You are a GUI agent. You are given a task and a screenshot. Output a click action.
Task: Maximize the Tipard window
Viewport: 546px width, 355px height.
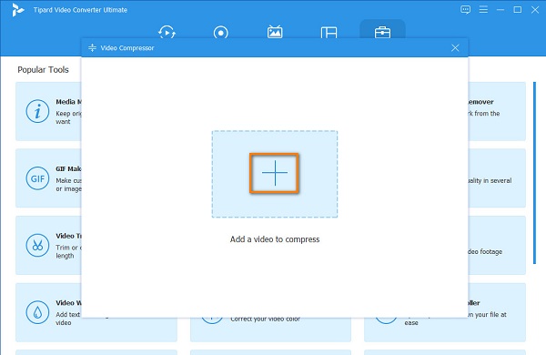tap(518, 10)
